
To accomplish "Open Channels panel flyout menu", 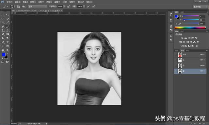I will tap(207, 51).
